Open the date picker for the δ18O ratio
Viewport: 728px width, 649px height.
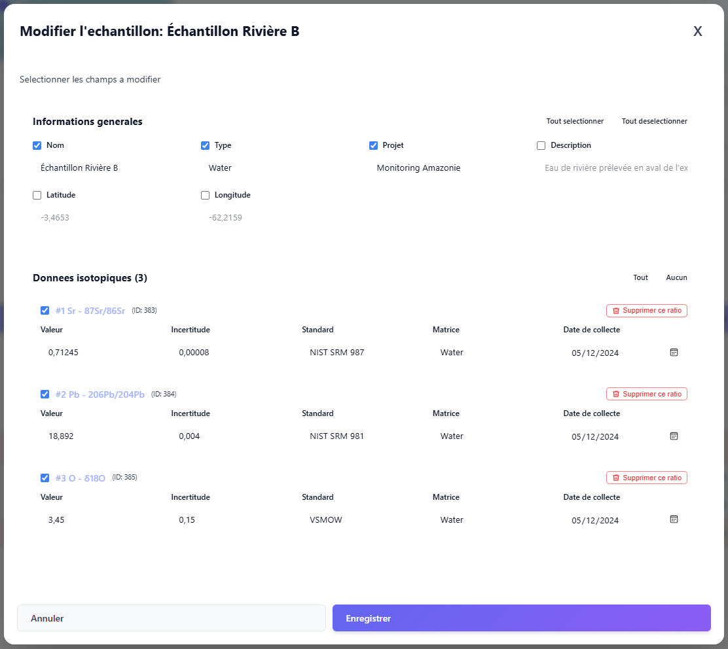(674, 519)
